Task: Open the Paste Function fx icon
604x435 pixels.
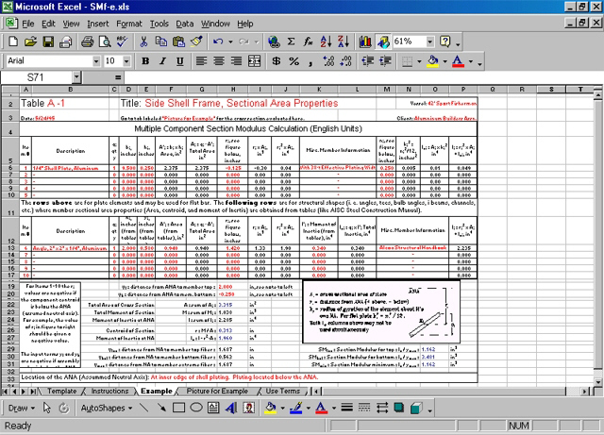Action: pos(309,42)
